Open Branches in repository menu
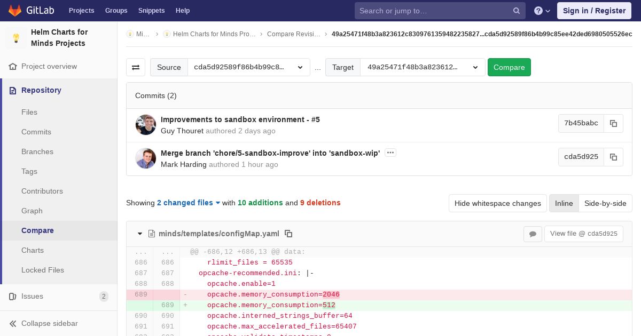 pos(37,151)
